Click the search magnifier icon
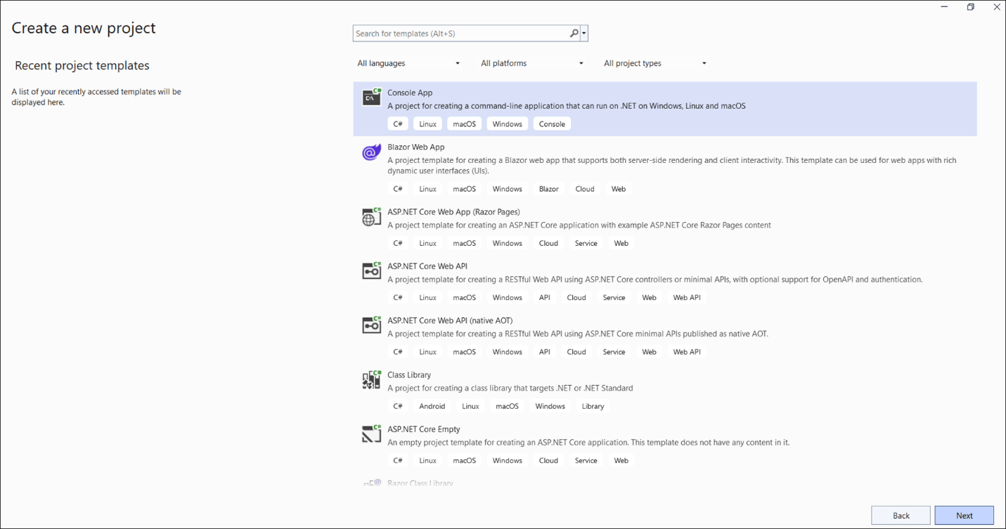The image size is (1006, 529). [x=574, y=33]
